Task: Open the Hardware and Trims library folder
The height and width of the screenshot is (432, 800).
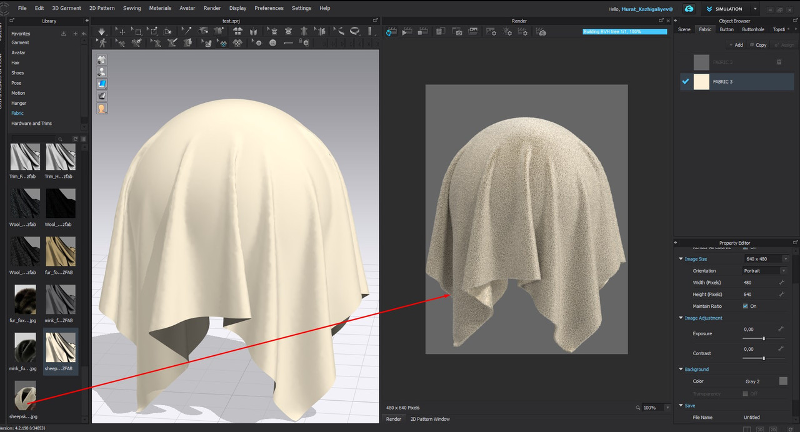Action: (x=31, y=123)
